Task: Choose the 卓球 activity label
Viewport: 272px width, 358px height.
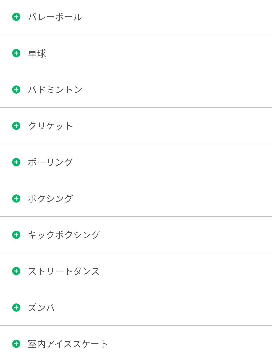Action: [x=37, y=53]
